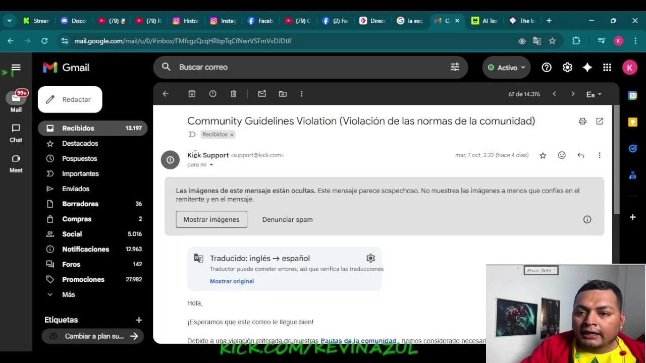
Task: Click Cambiar a plan upgrade button
Action: coord(94,336)
